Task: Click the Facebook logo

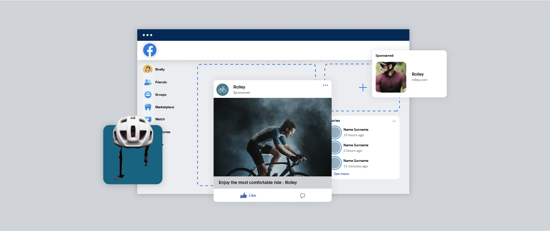Action: [x=150, y=50]
